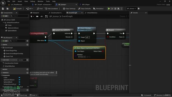Click the console command input field
This screenshot has height=97, width=172.
point(55,95)
